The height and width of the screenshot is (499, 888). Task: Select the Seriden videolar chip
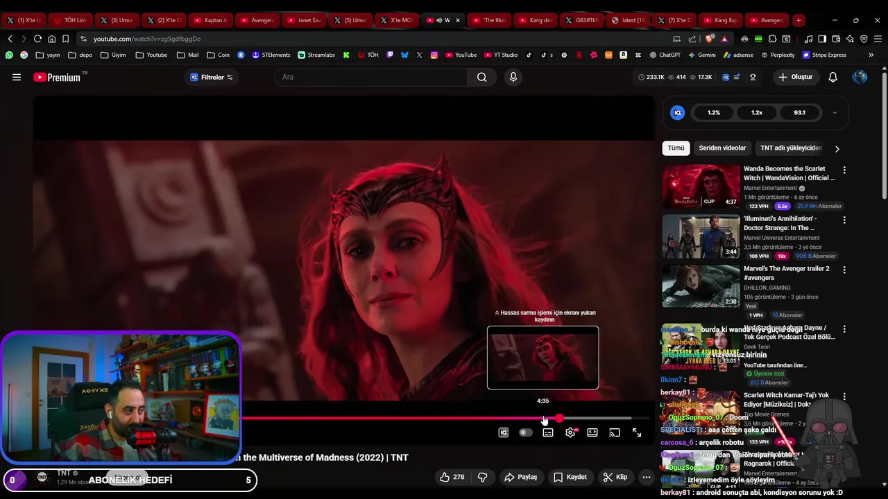pos(722,148)
